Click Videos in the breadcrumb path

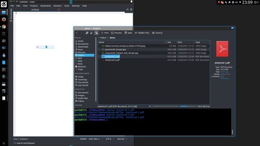tap(103, 38)
